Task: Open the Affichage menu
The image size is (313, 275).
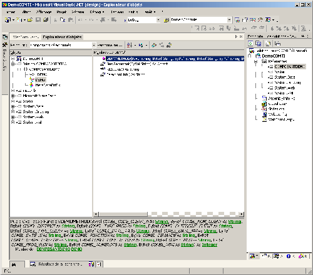Action: pyautogui.click(x=44, y=12)
